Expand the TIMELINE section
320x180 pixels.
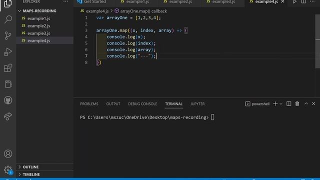[31, 174]
